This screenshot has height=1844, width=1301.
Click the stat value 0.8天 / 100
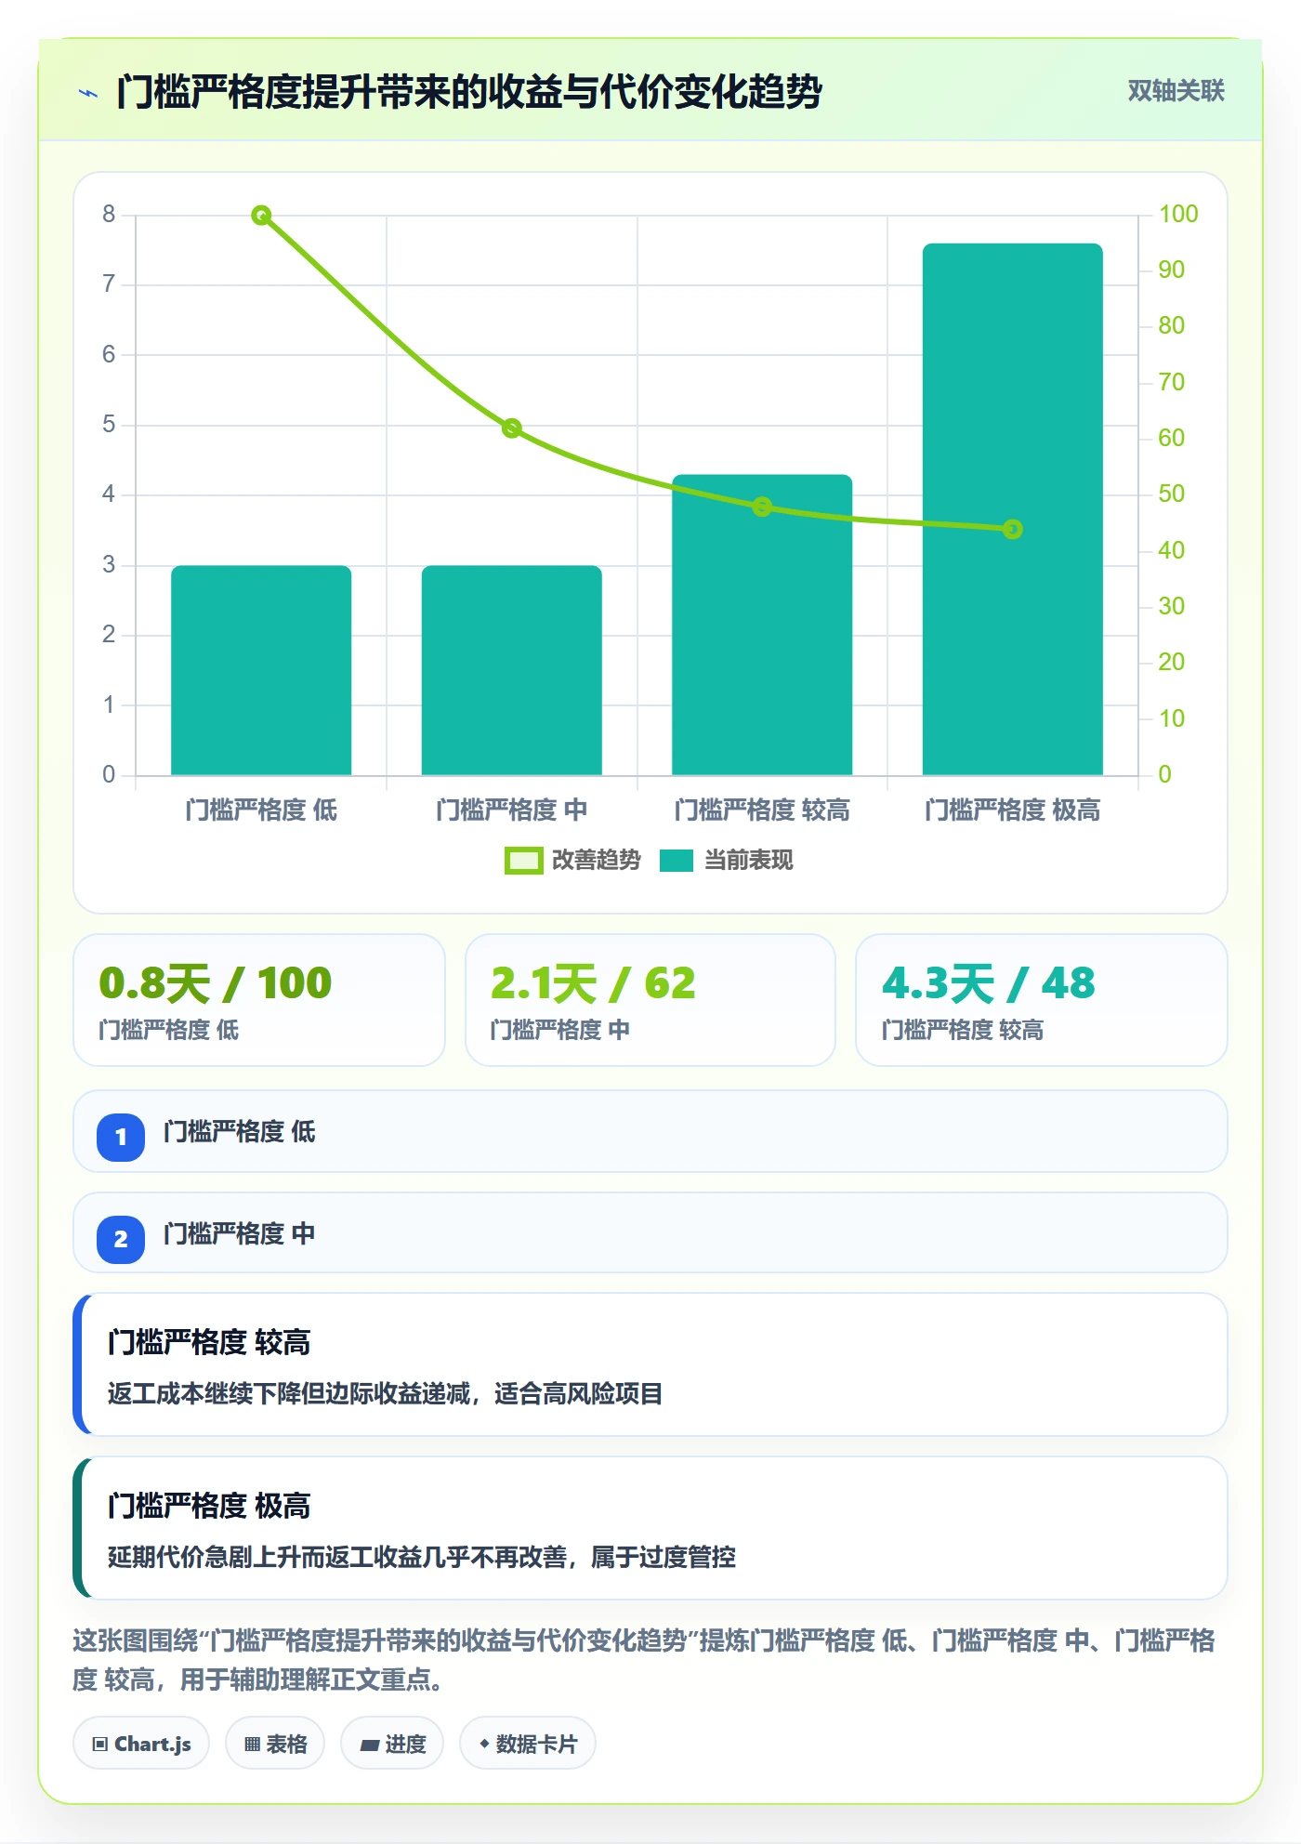(x=216, y=983)
